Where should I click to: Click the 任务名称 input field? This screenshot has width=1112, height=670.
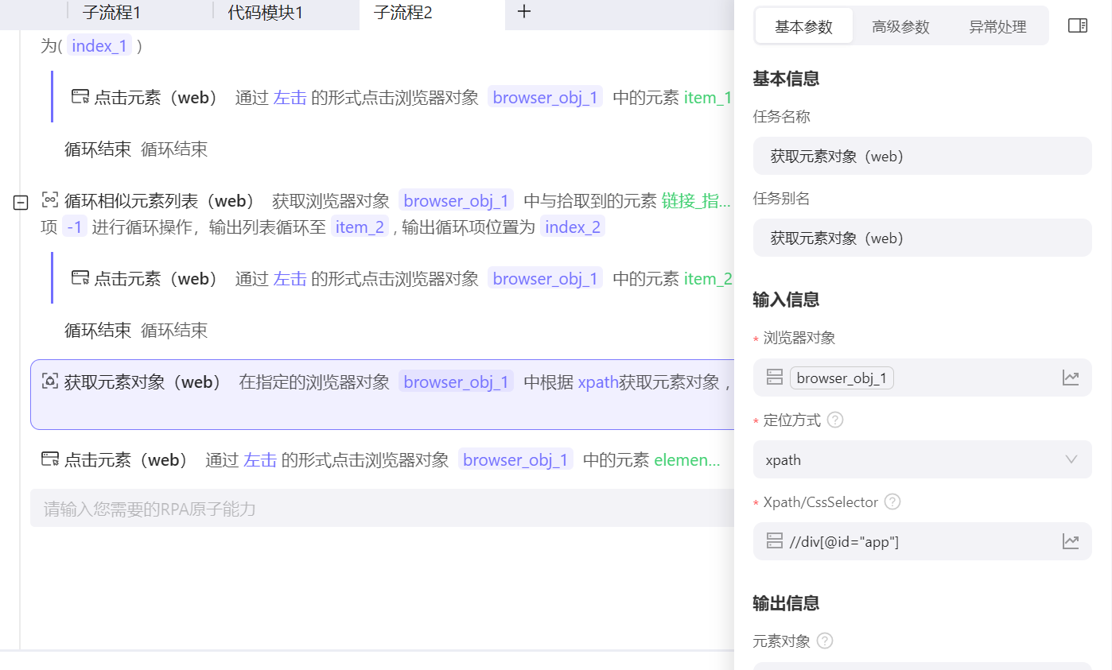(922, 157)
